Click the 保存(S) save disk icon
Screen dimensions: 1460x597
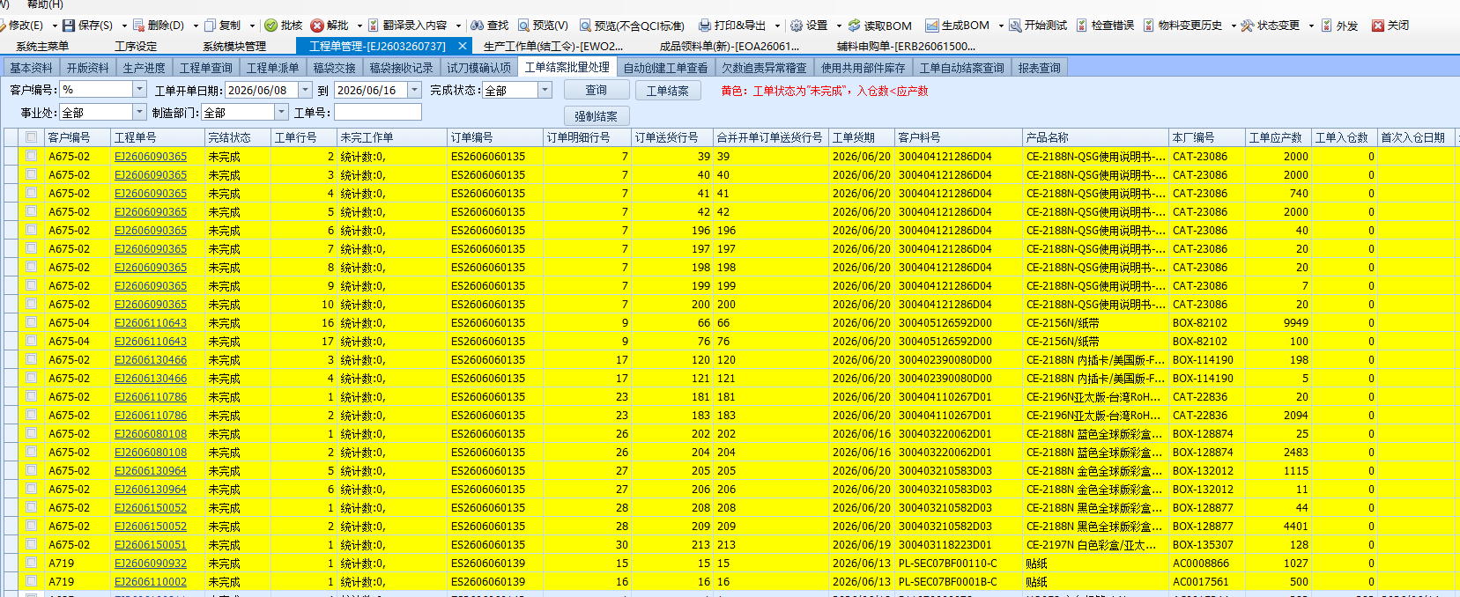(68, 26)
